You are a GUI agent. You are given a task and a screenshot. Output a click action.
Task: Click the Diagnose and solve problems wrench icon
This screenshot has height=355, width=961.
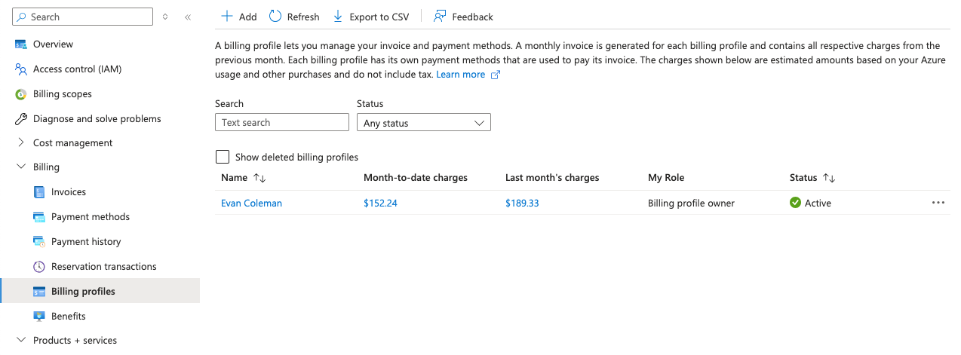click(x=21, y=119)
